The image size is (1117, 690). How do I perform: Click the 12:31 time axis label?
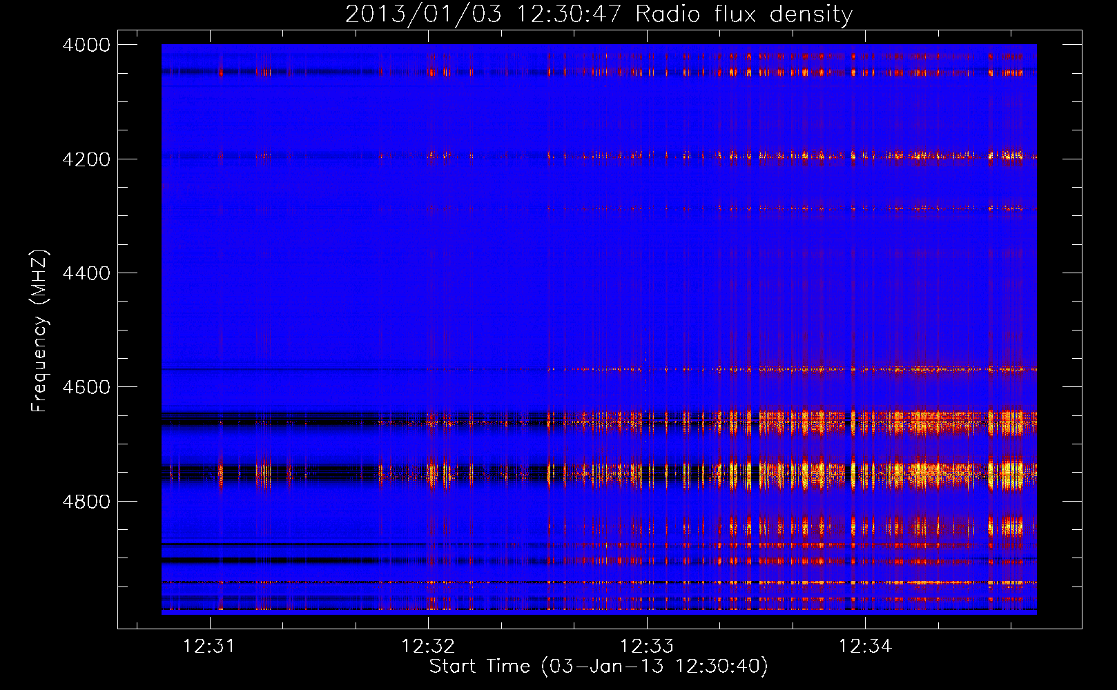209,646
